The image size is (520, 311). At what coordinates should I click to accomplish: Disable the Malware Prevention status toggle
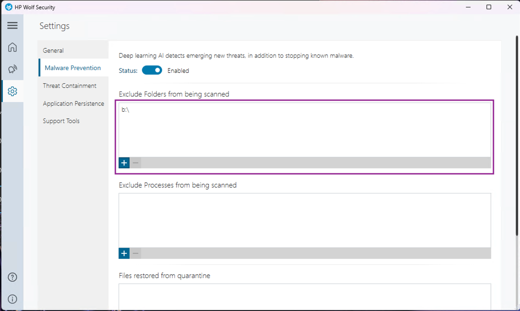[x=152, y=70]
